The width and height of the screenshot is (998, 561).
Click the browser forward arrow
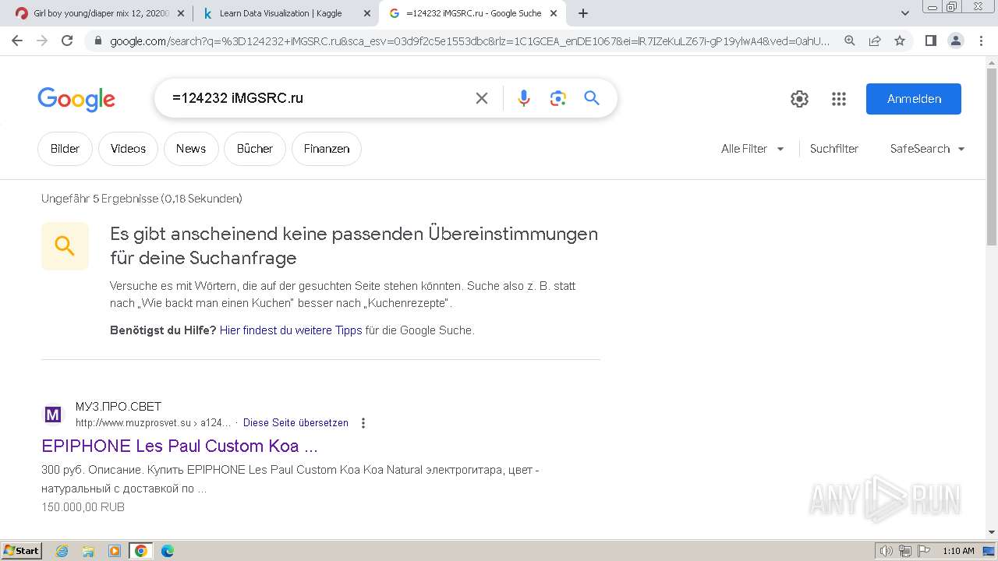42,41
